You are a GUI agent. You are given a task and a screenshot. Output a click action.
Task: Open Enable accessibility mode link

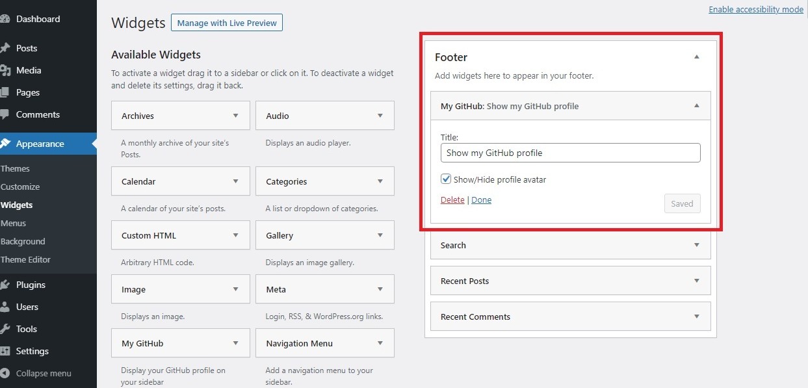tap(756, 10)
